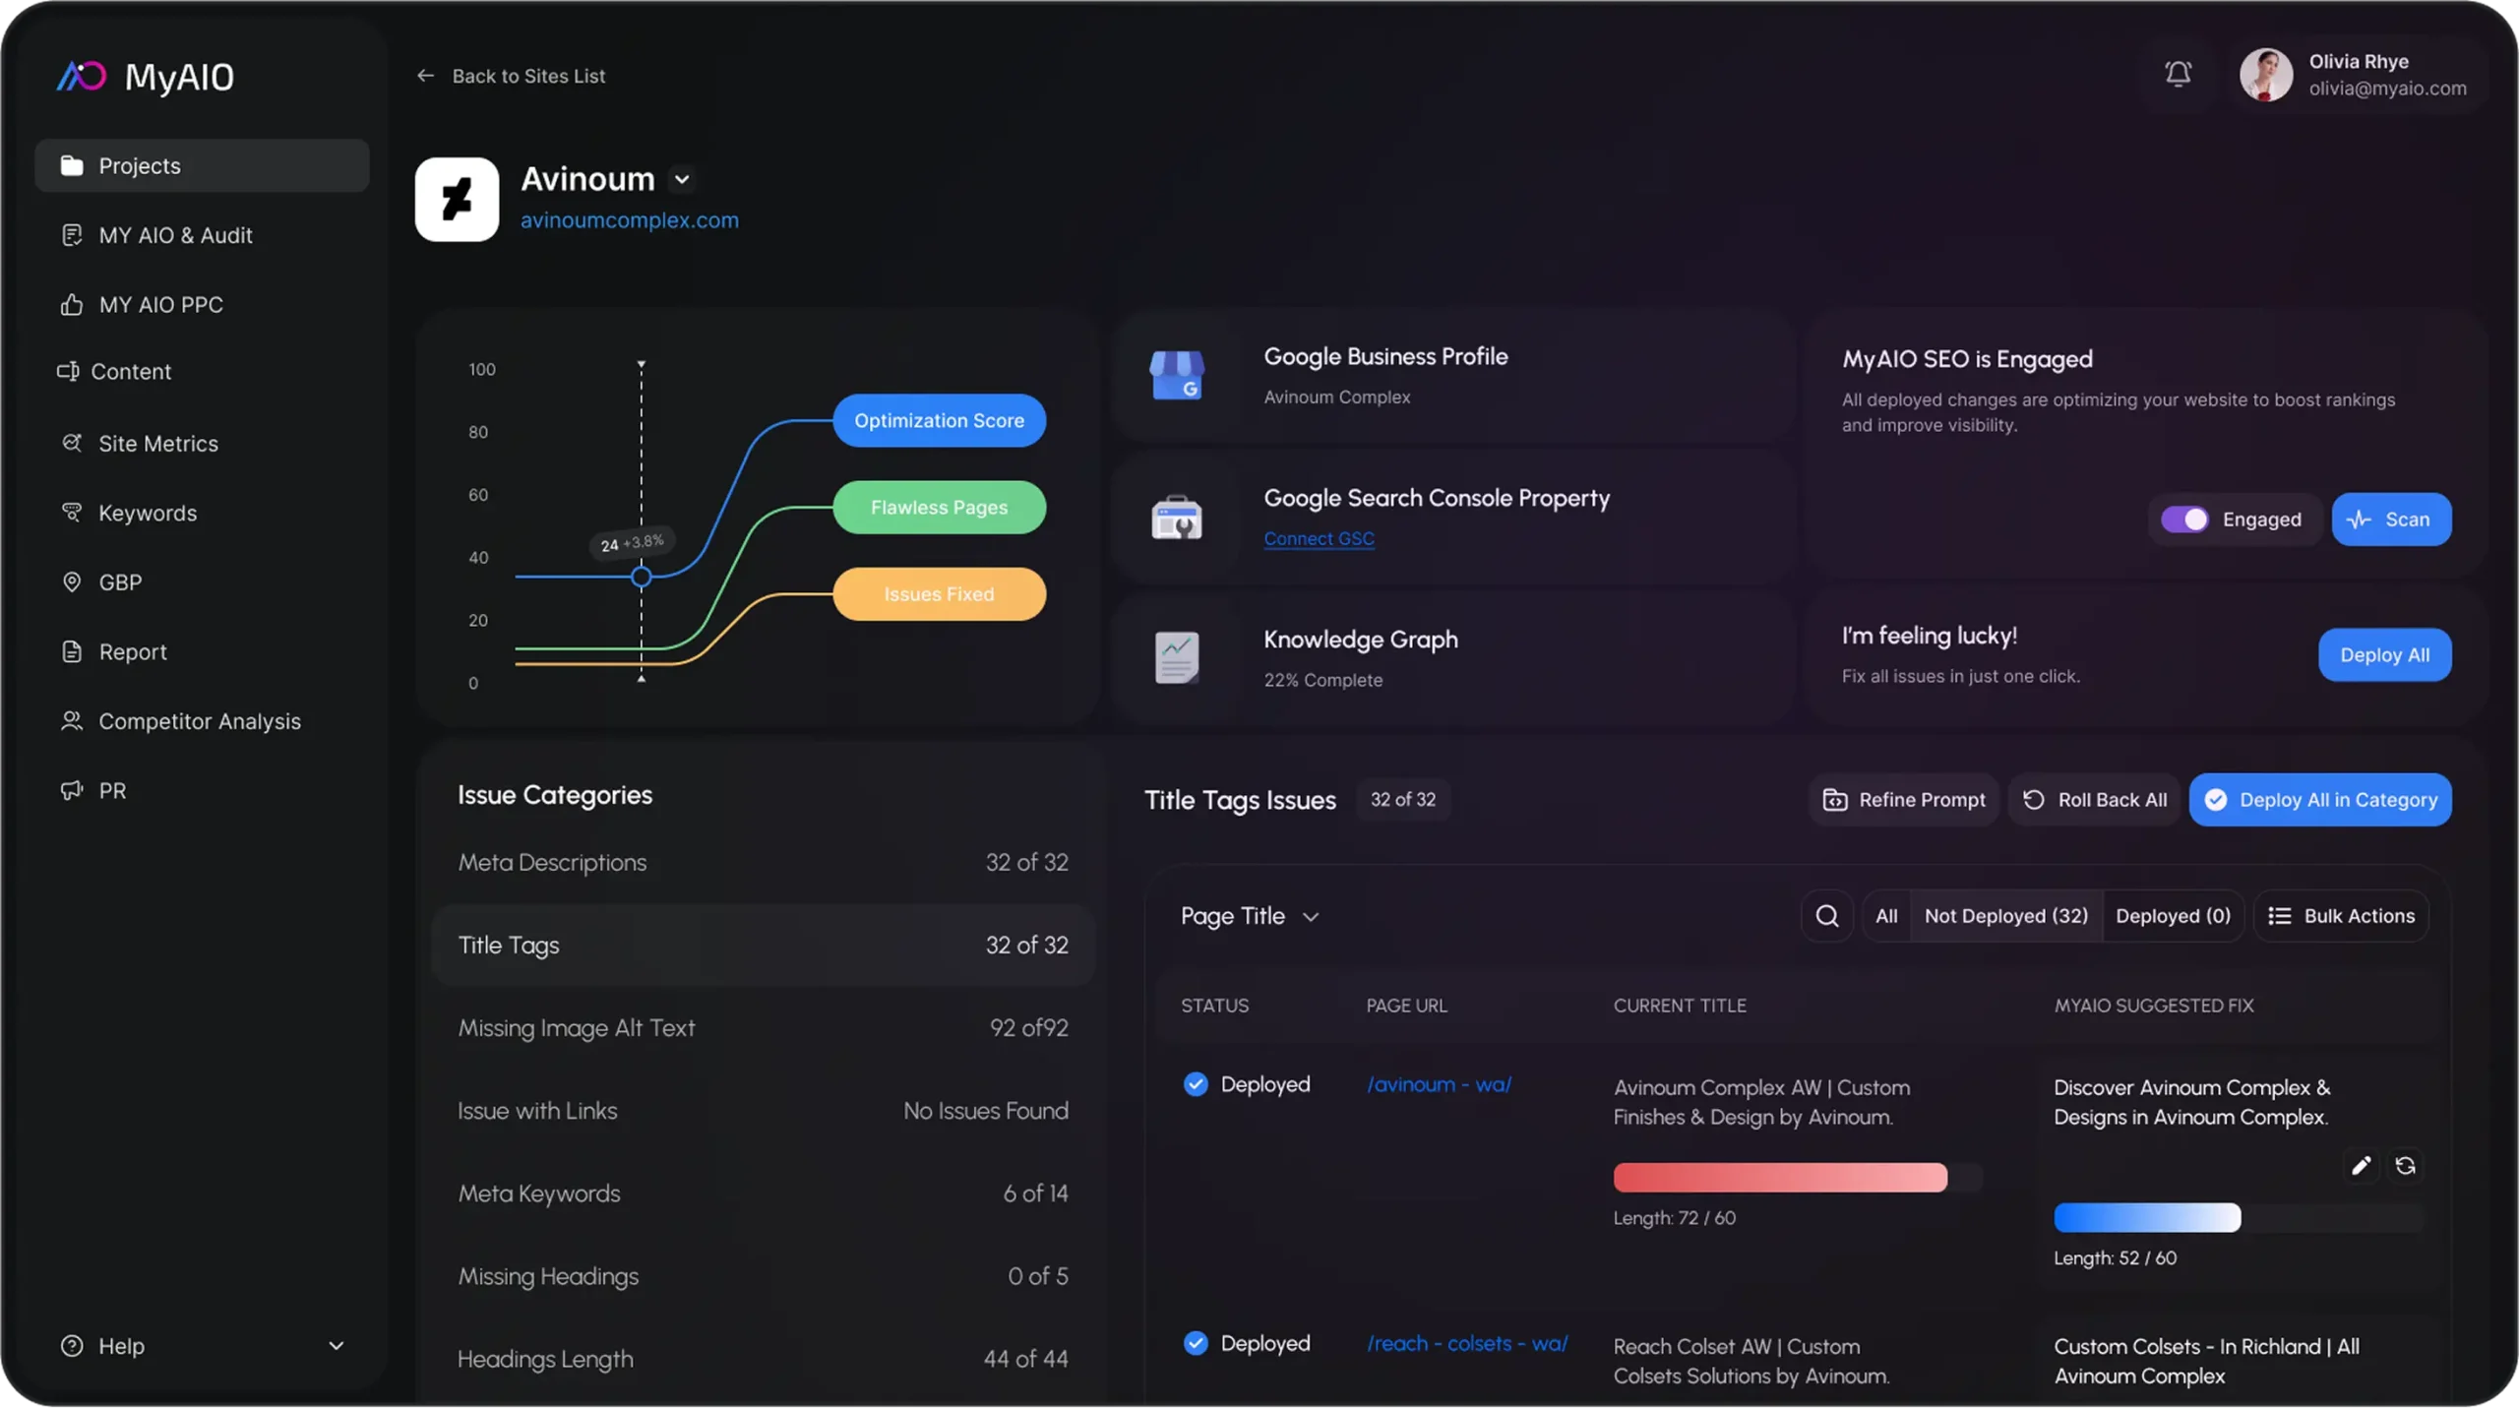Click the GBP location pin icon
Screen dimensions: 2519x1408
point(71,582)
